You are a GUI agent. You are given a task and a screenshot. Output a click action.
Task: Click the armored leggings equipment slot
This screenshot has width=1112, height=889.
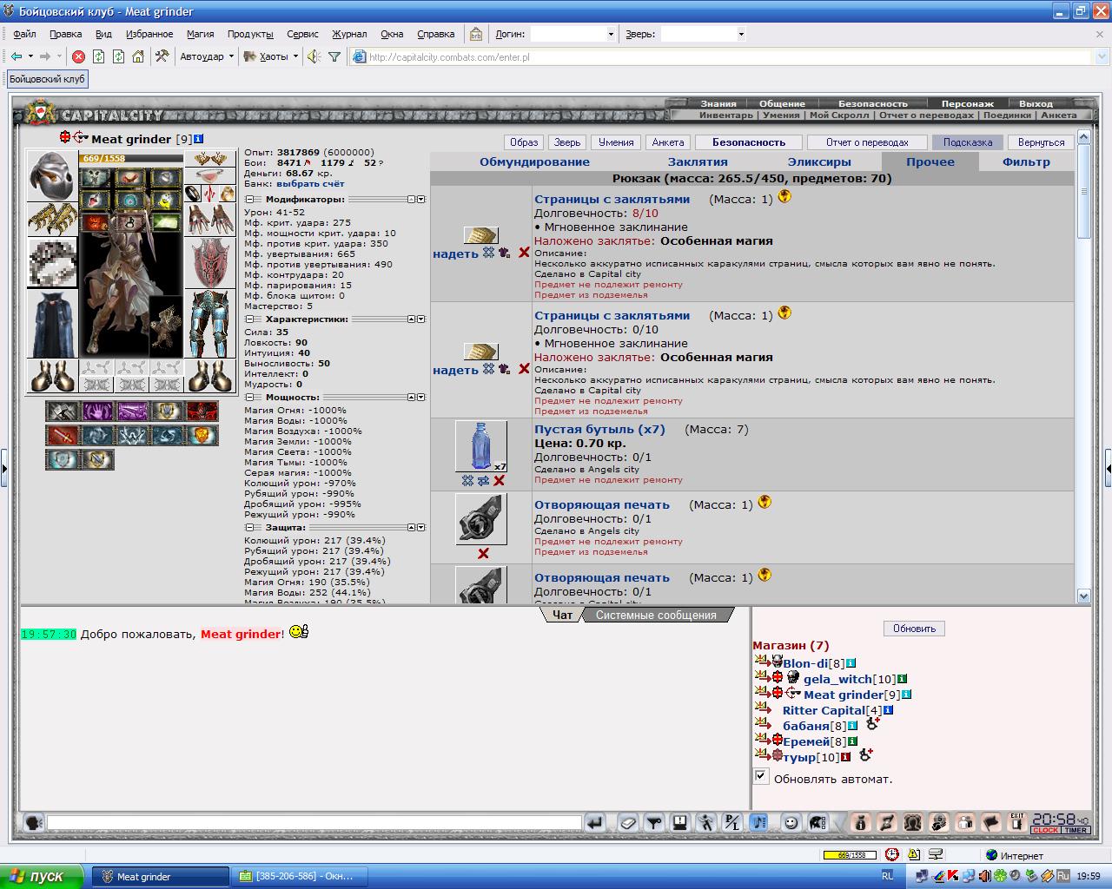click(x=209, y=324)
